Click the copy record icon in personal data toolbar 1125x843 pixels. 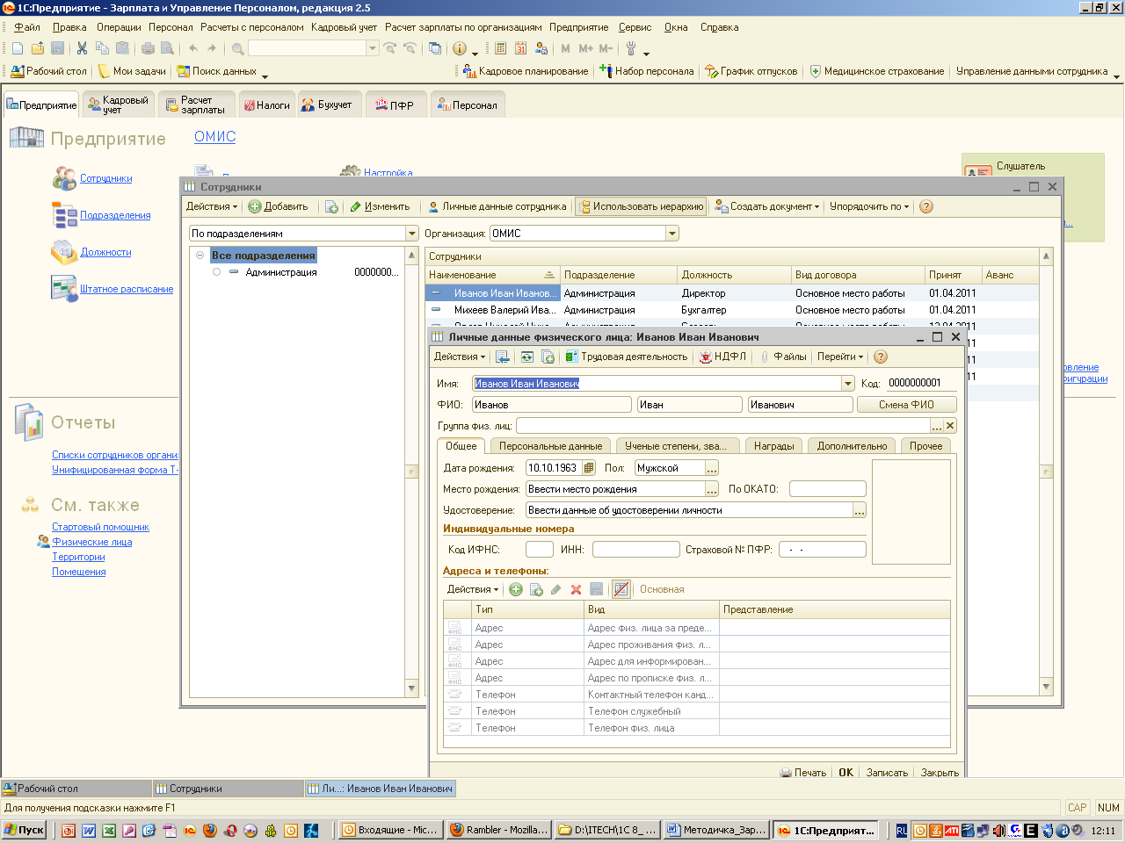(x=548, y=357)
